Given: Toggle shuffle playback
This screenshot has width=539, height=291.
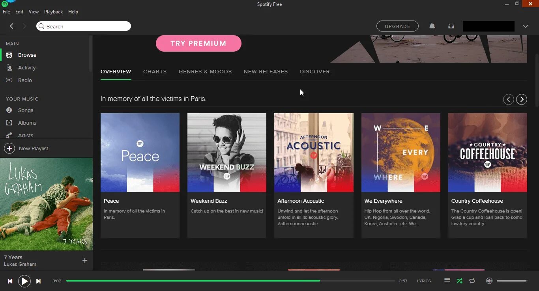Looking at the screenshot, I should (459, 281).
